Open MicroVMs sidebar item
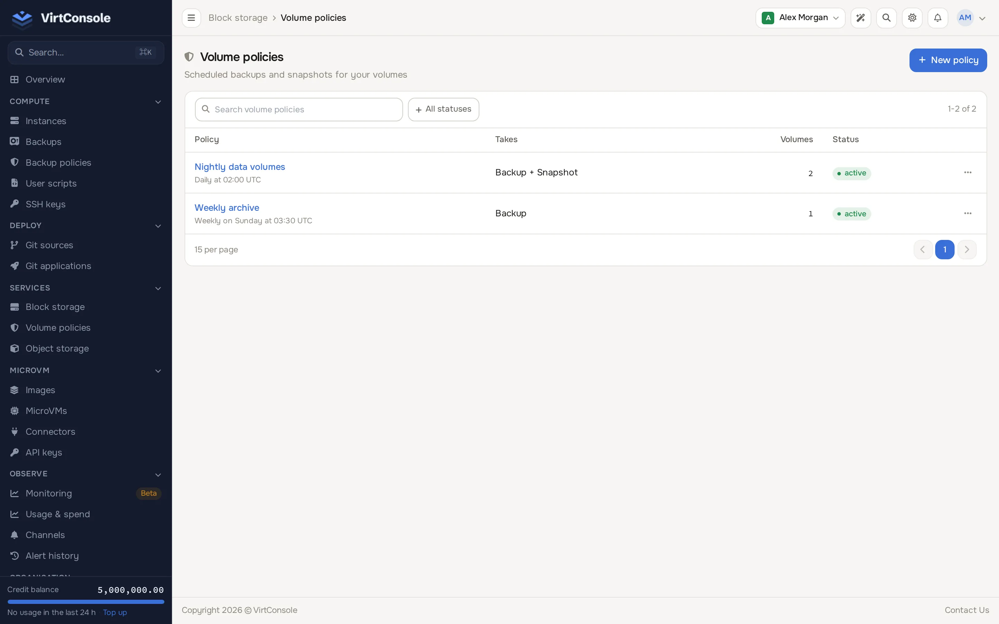 click(86, 411)
